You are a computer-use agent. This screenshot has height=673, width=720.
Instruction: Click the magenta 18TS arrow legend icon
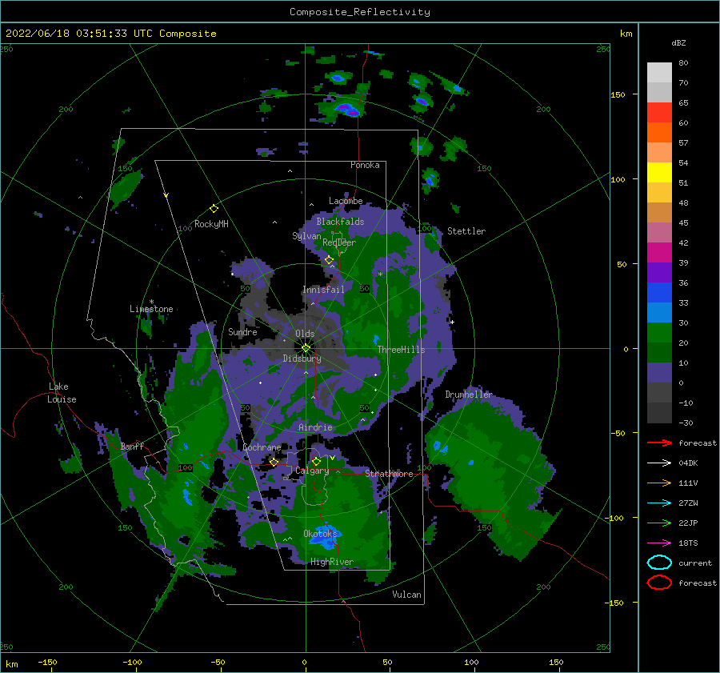pos(659,543)
